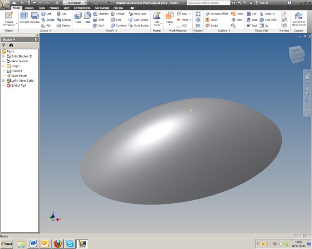Select the Revolve tool
312x249 pixels.
point(35,18)
